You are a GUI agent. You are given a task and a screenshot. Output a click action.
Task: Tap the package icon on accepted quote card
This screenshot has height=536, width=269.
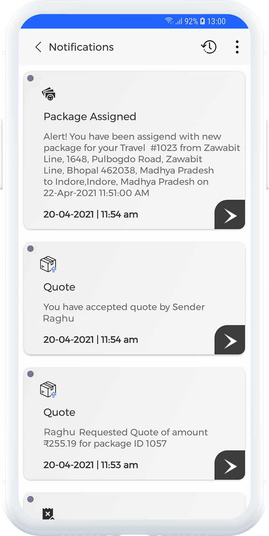[48, 264]
